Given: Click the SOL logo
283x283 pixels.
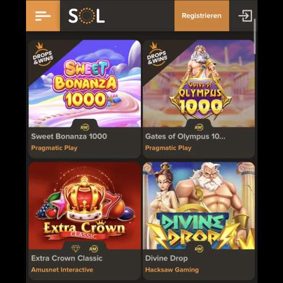Looking at the screenshot, I should (x=87, y=16).
